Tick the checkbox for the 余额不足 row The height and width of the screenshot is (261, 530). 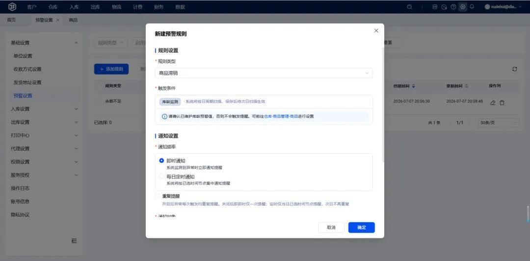(99, 102)
